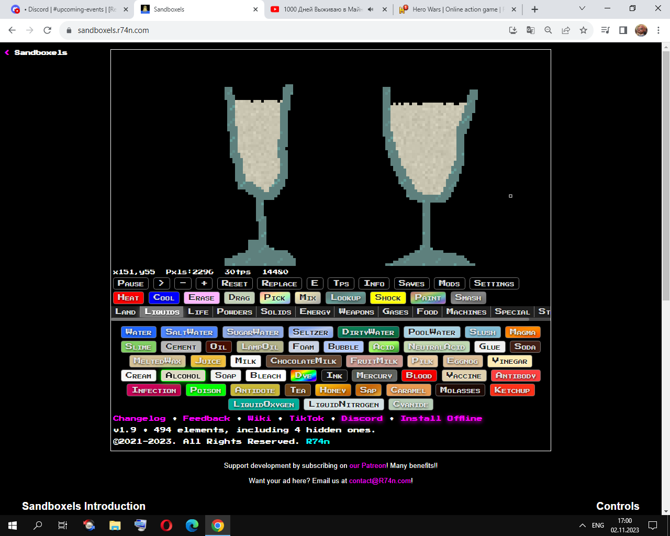
Task: Follow the our Patreon link
Action: click(367, 465)
